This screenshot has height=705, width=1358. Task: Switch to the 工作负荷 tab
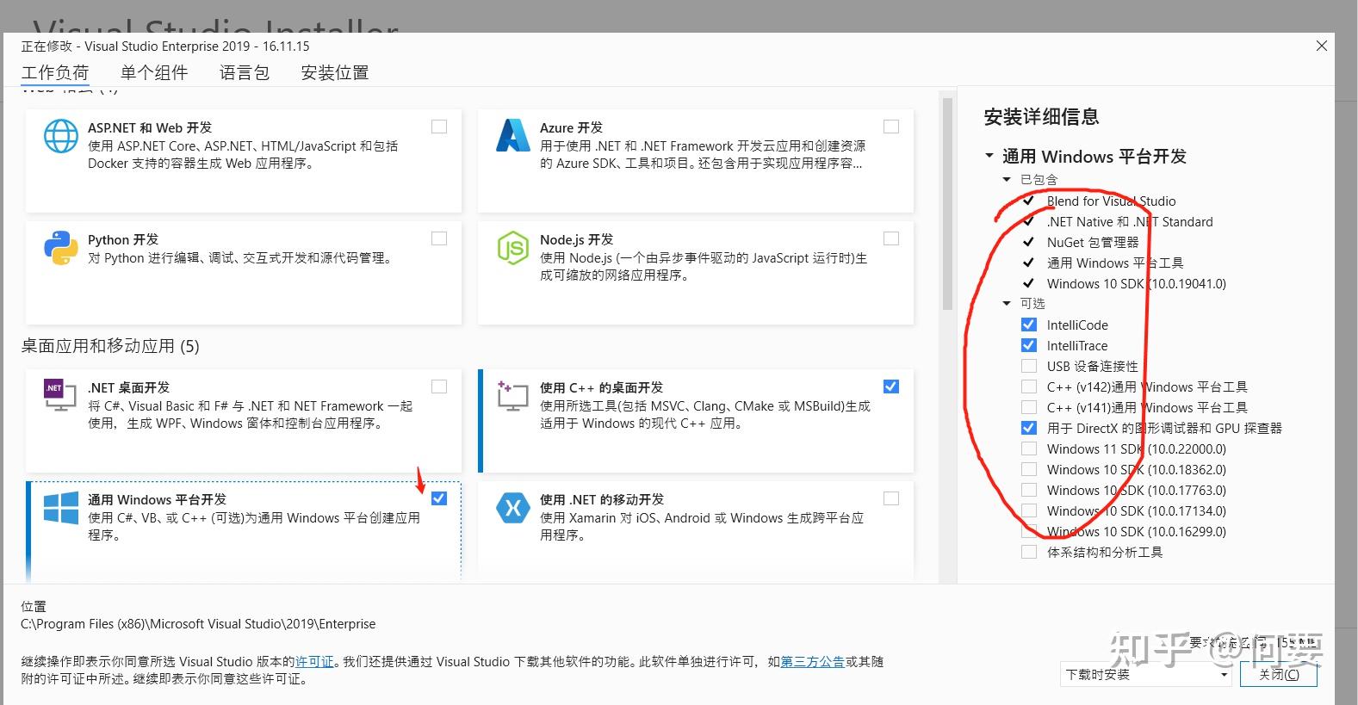[55, 72]
